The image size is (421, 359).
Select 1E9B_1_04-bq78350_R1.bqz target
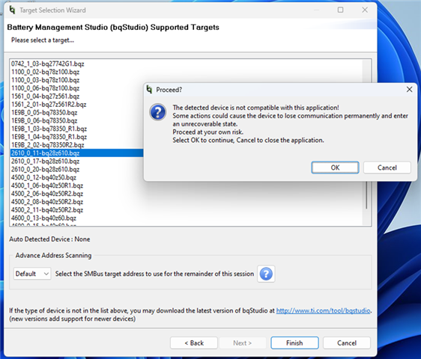(x=49, y=137)
